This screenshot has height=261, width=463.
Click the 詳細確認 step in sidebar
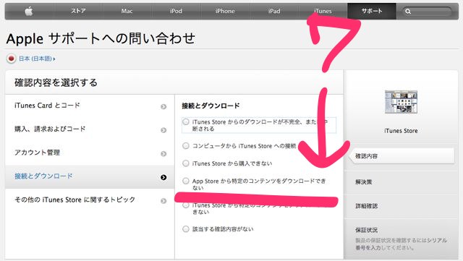[x=401, y=206]
